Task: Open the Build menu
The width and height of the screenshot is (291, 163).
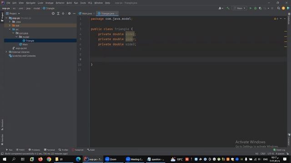Action: pyautogui.click(x=69, y=3)
